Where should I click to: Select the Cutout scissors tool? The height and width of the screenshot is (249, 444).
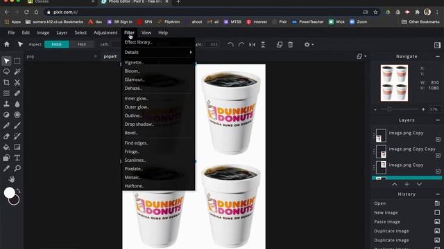(17, 82)
